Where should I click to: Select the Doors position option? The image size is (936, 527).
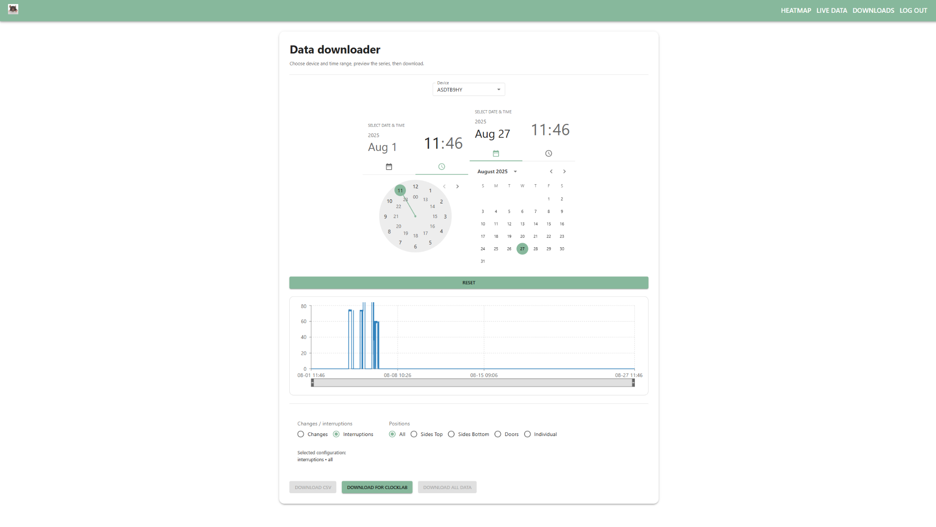[x=498, y=434]
